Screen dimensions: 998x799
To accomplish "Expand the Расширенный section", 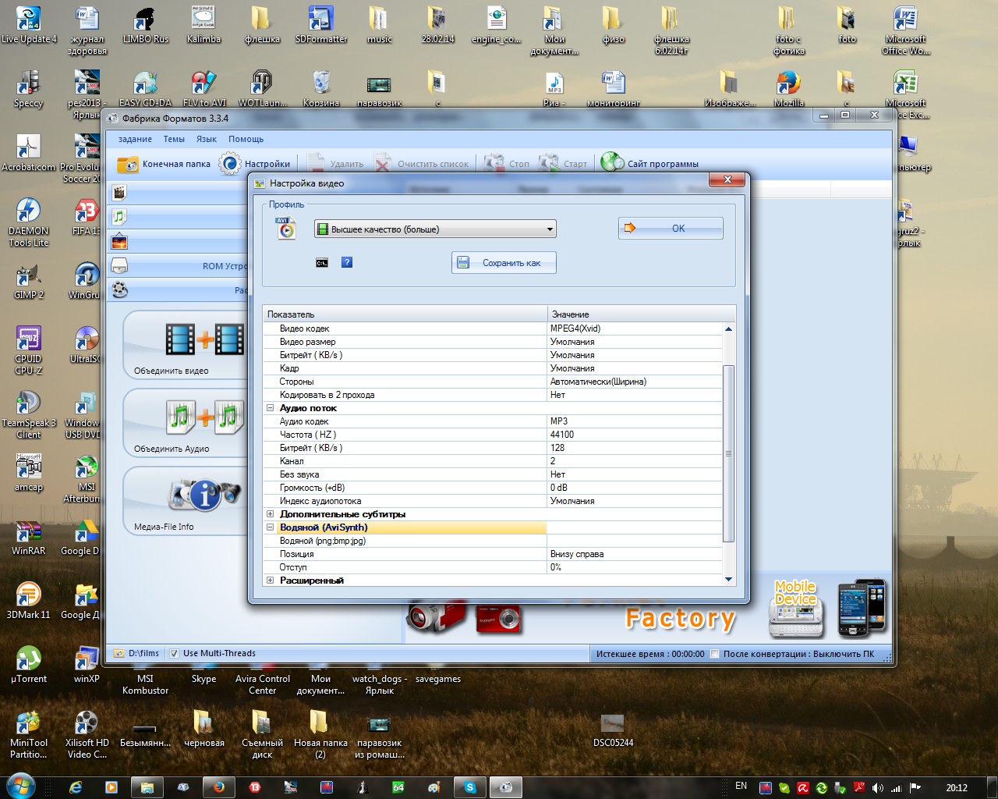I will point(271,581).
